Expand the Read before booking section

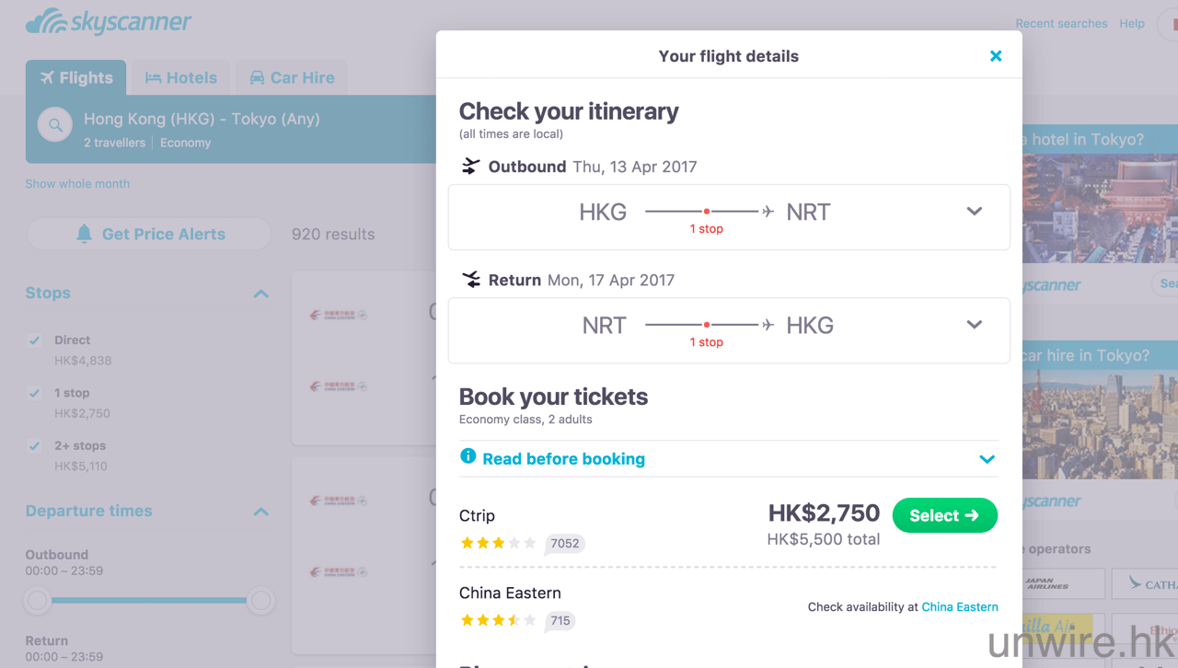[x=987, y=459]
